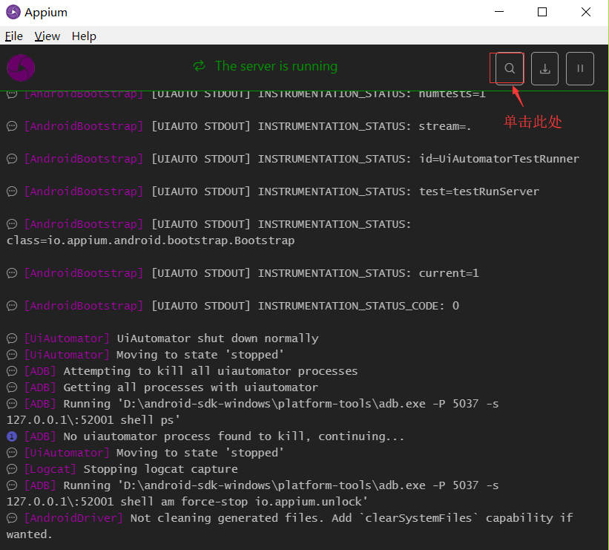Click the text 'INSTRUMENTATION_STATUS: current=1'
Screen dimensions: 609x550
tap(369, 273)
